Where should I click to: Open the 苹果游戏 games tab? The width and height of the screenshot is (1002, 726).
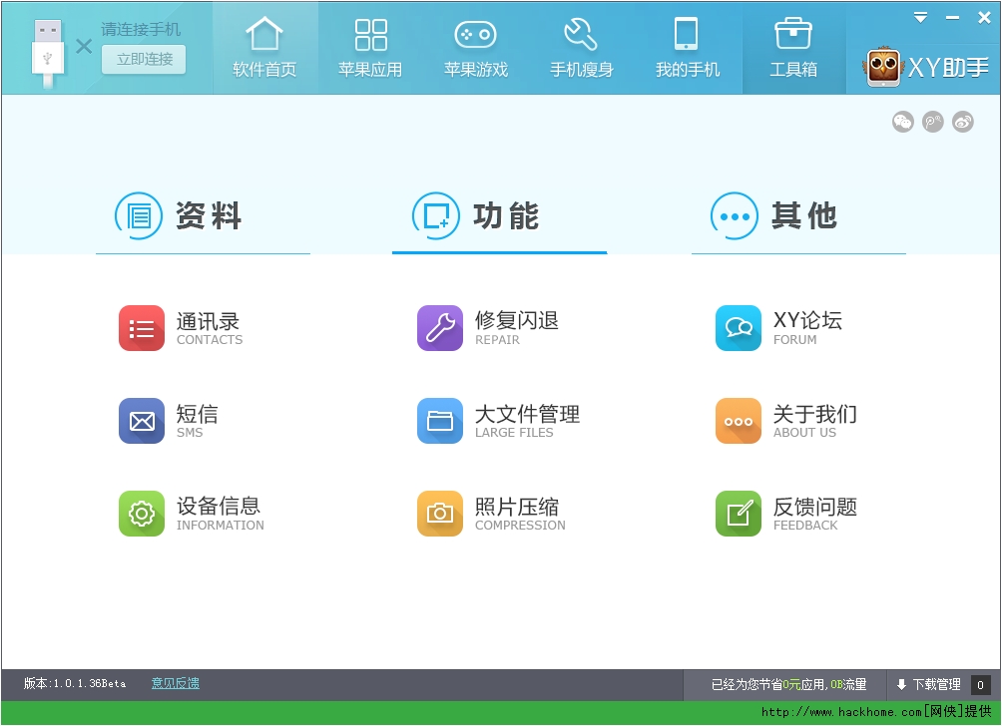[476, 48]
